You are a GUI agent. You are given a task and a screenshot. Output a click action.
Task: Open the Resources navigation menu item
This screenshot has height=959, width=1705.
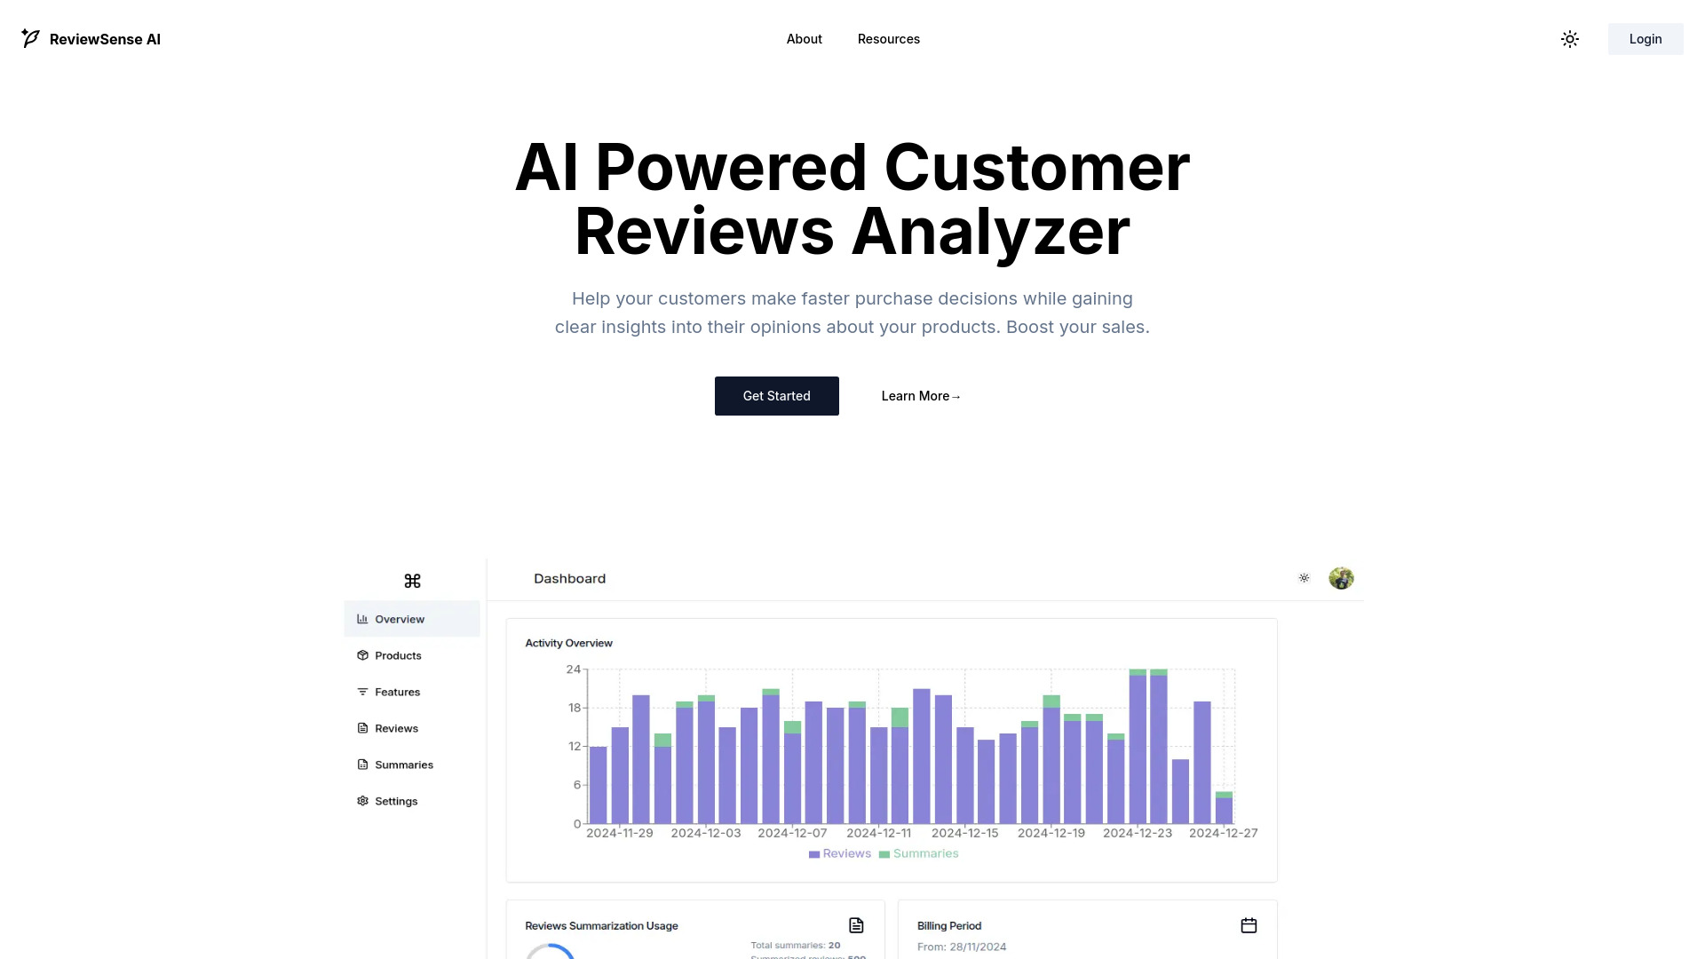coord(889,39)
